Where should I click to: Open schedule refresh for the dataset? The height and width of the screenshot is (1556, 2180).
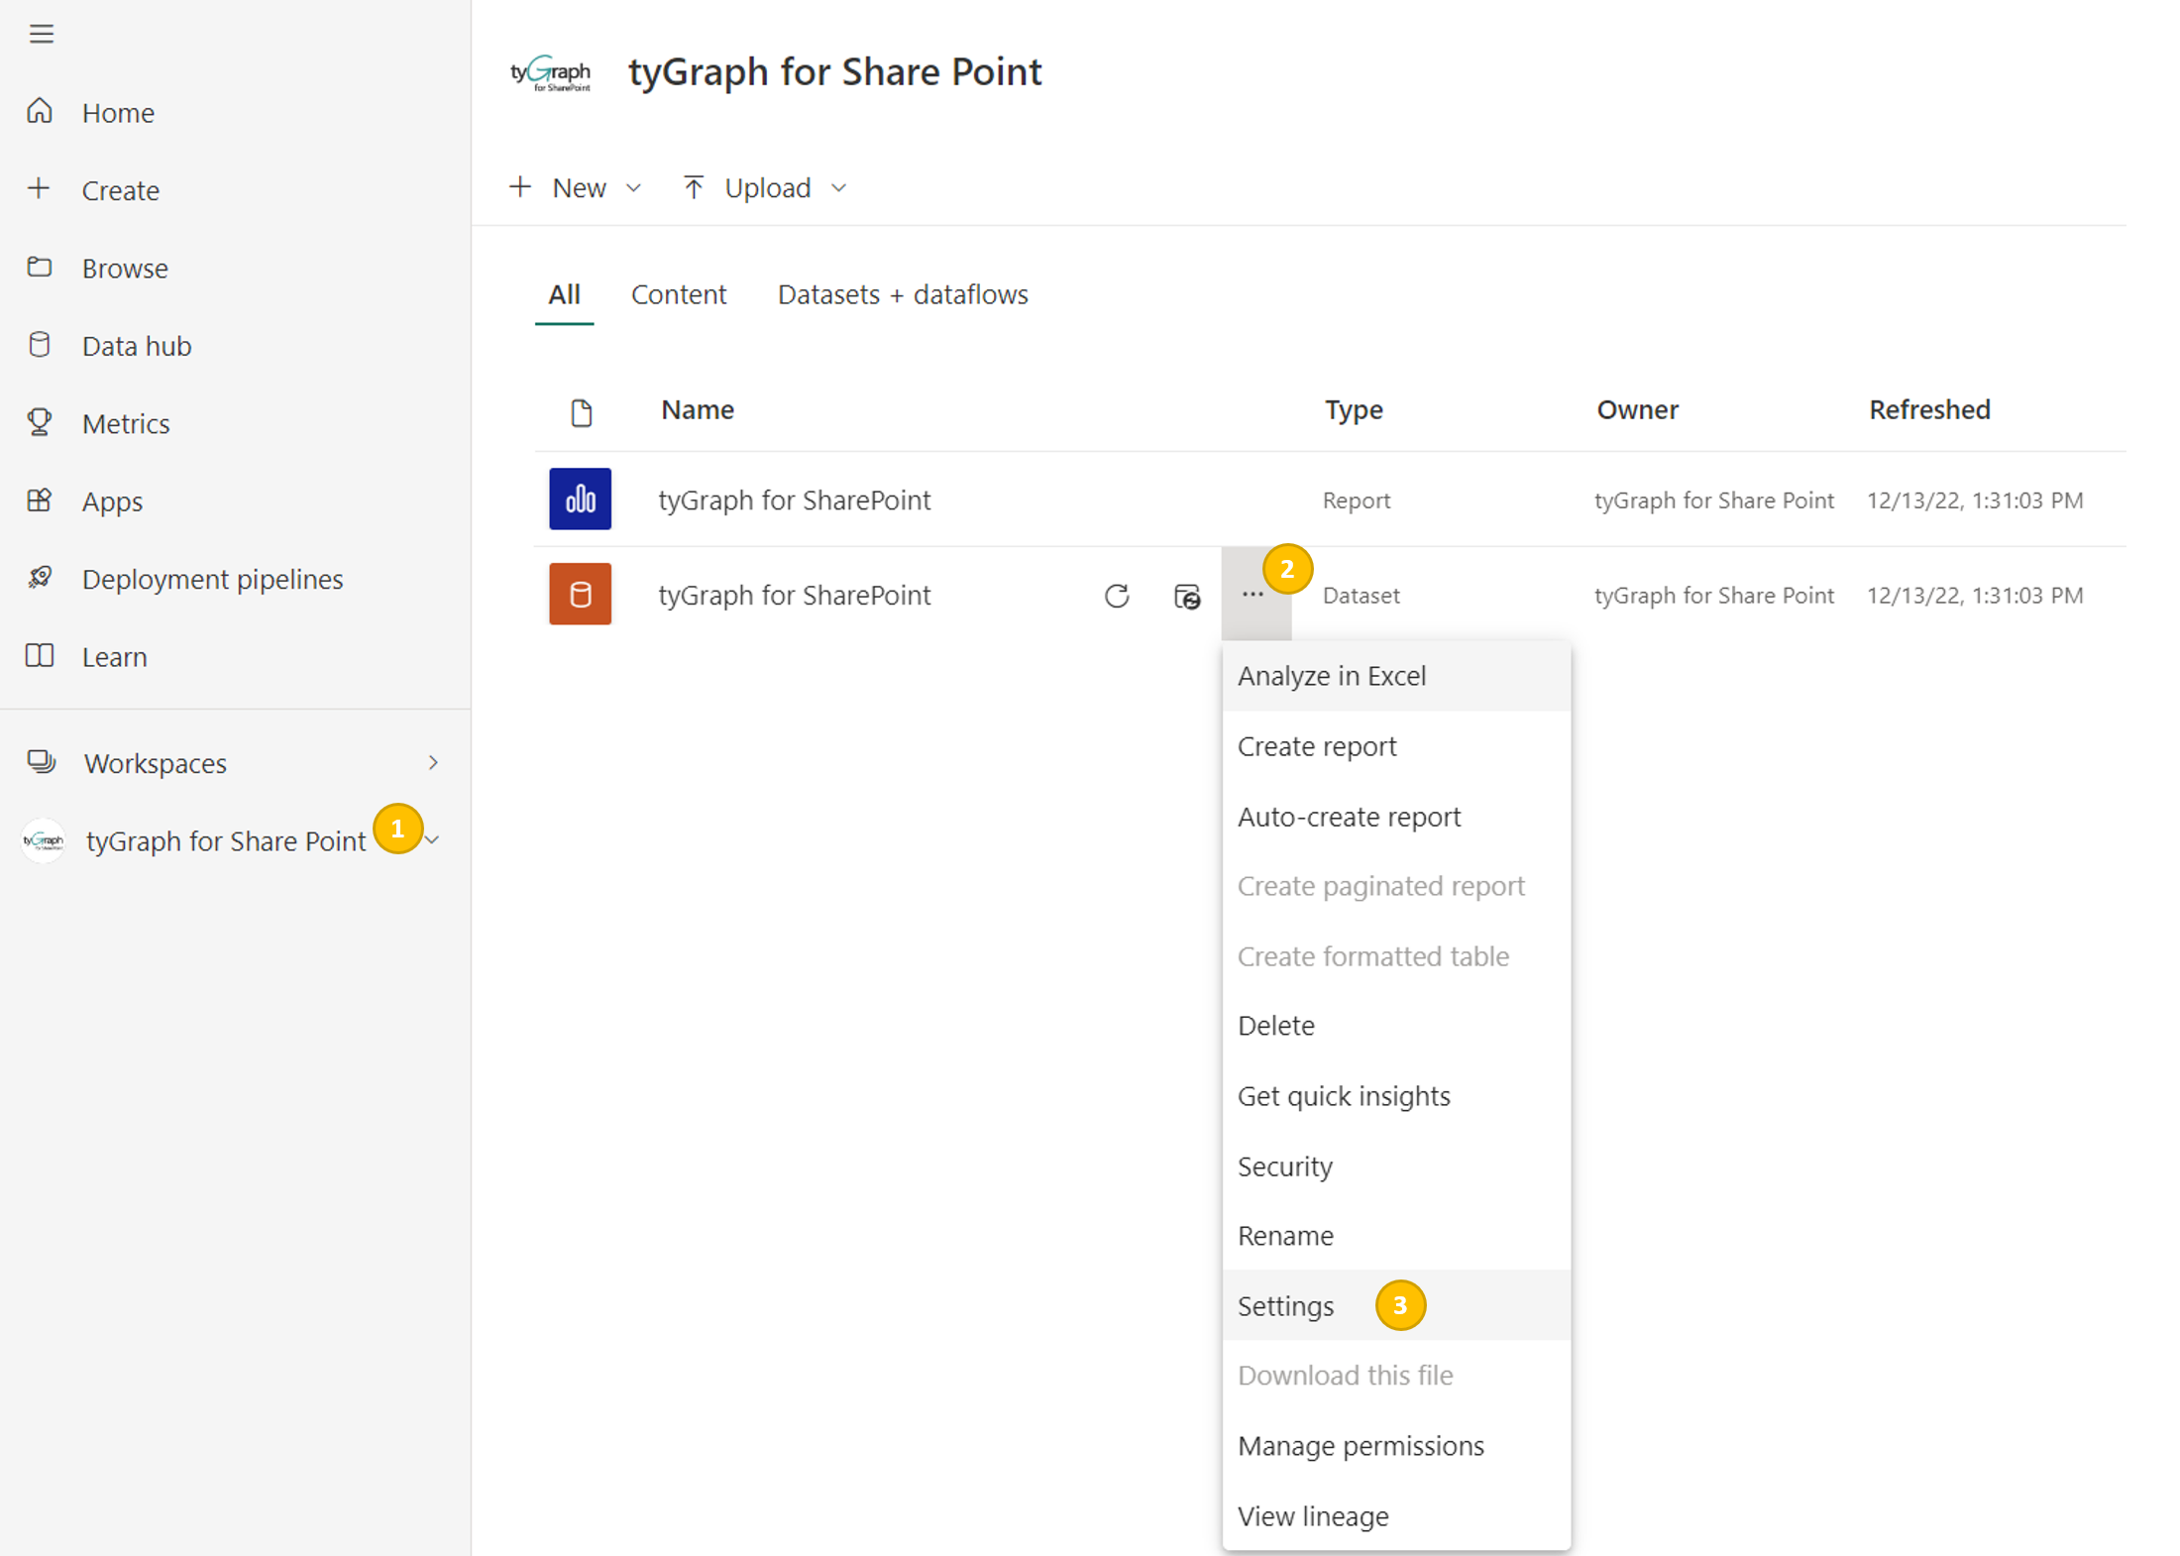pyautogui.click(x=1186, y=596)
